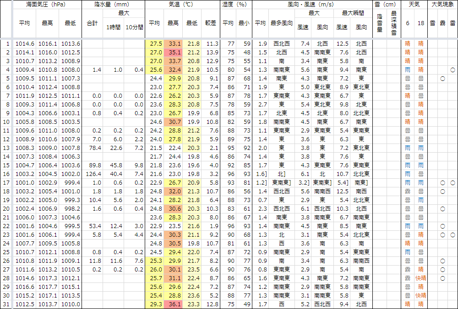Click the fog circle mark on day 5

(442, 79)
